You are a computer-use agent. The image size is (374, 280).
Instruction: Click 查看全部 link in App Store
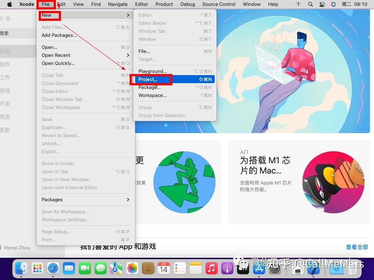357,247
